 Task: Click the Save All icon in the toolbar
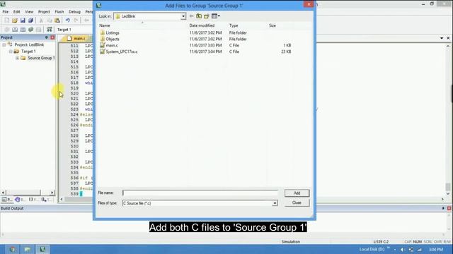pyautogui.click(x=30, y=20)
